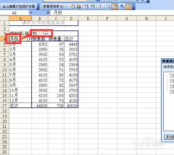Click the grand total cell 45636

click(71, 106)
